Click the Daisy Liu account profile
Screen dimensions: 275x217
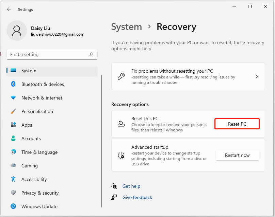click(x=41, y=31)
